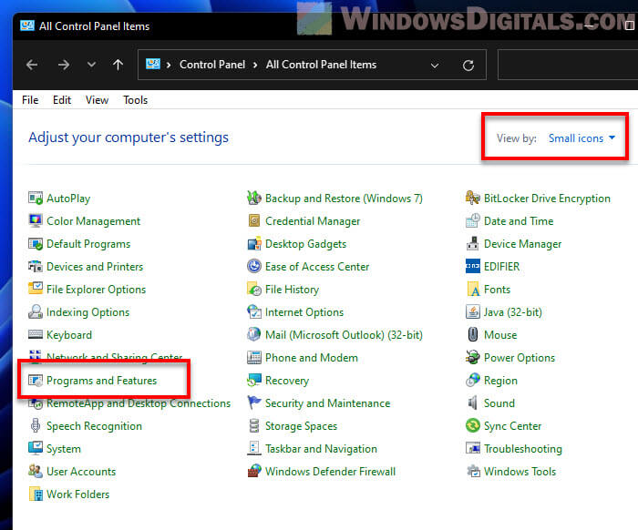638x530 pixels.
Task: Click in the Control Panel search box
Action: [568, 65]
